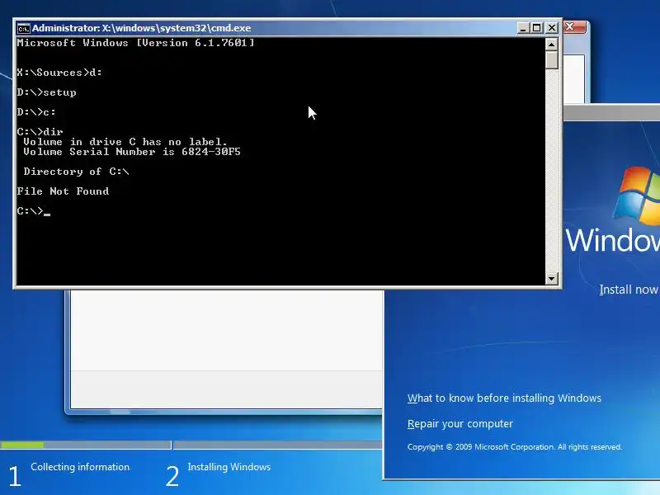The image size is (660, 495).
Task: Click 'Volume in drive C has no label.'
Action: (x=125, y=142)
